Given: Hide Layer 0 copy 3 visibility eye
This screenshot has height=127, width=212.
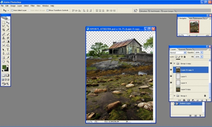Looking at the screenshot, I should click(x=171, y=70).
